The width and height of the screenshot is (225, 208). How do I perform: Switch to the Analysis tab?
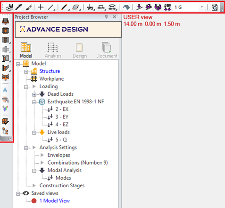(x=53, y=50)
